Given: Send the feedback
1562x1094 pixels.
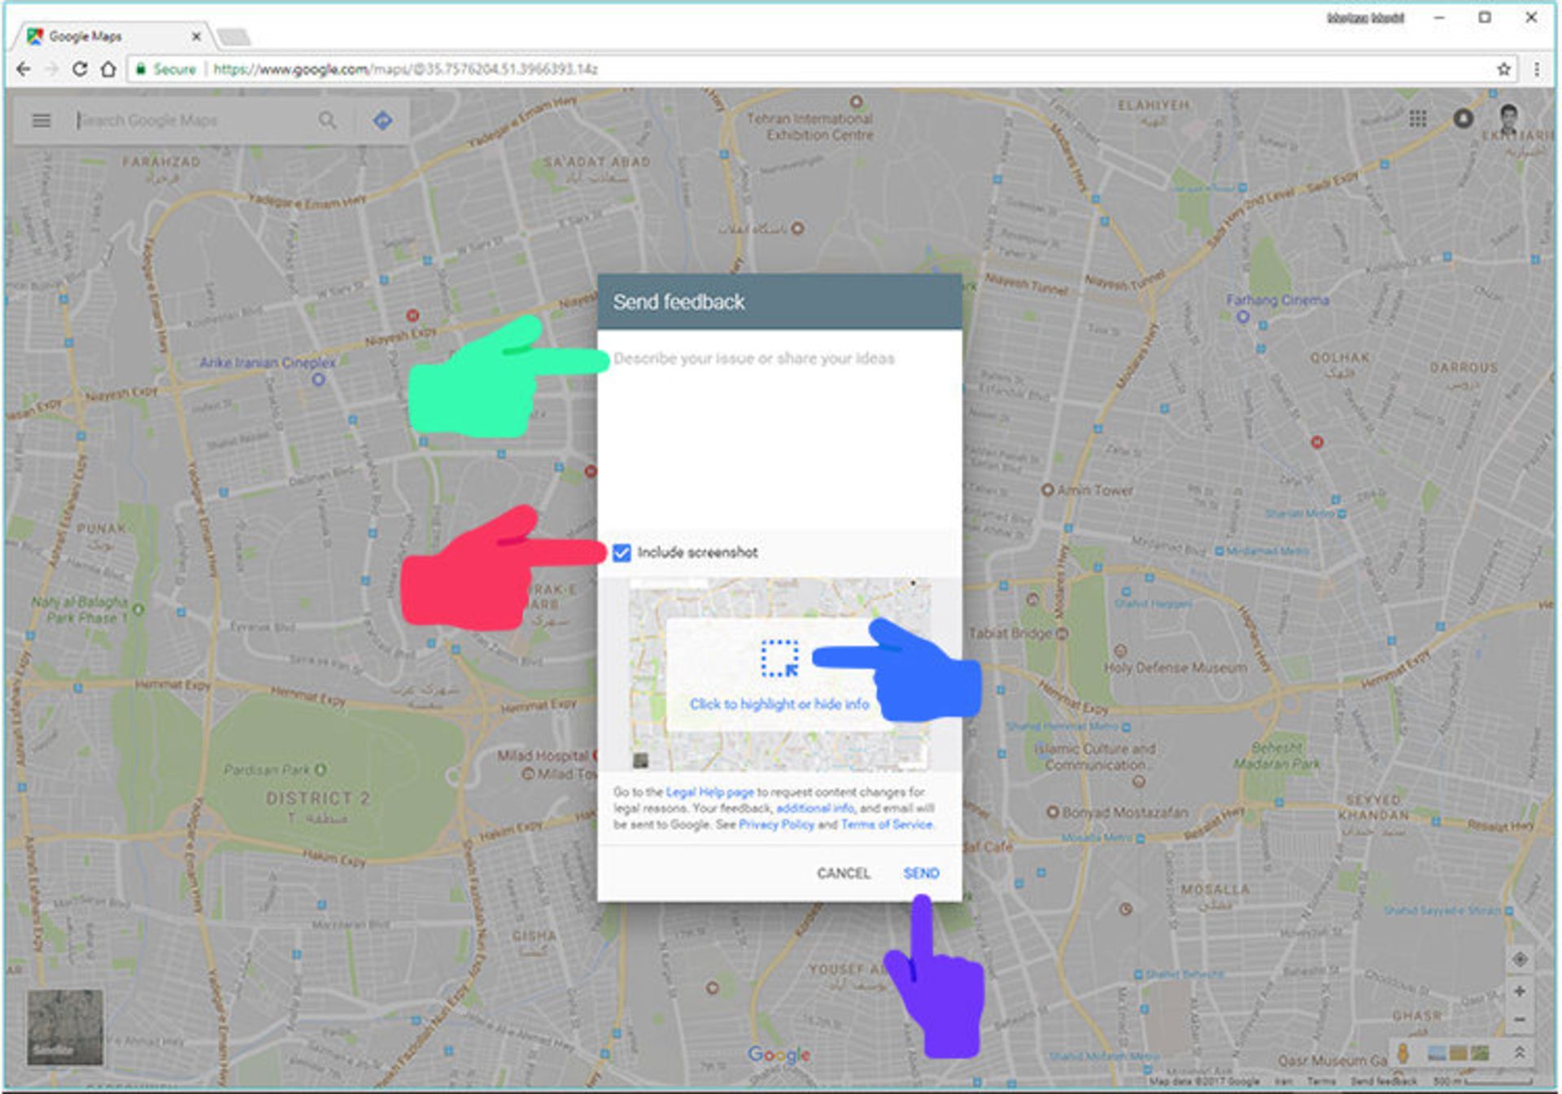Looking at the screenshot, I should click(x=921, y=873).
